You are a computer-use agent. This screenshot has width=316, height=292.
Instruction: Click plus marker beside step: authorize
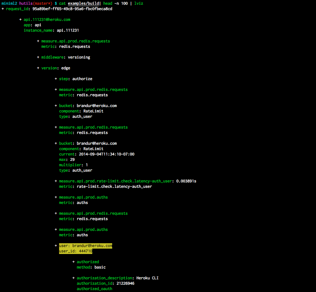[x=56, y=79]
